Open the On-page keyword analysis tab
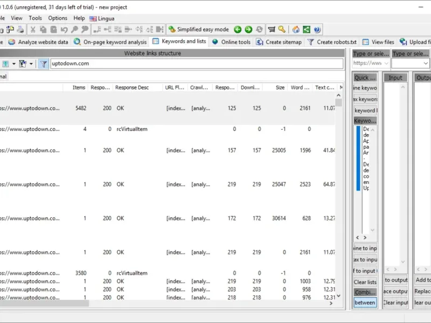 (110, 42)
